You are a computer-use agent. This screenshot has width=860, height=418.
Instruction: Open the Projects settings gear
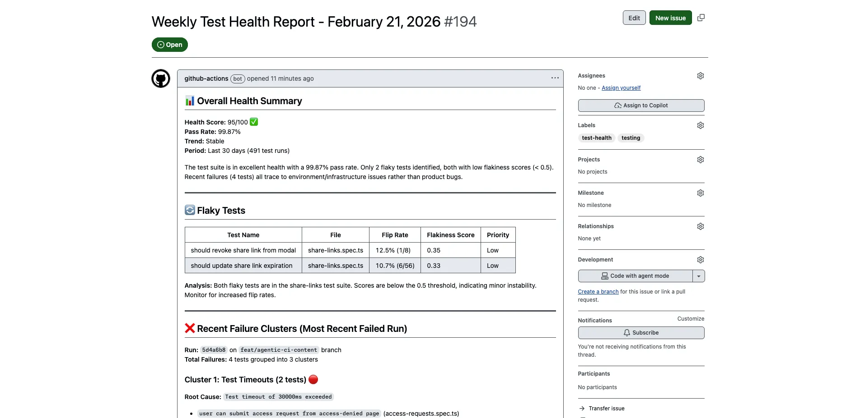[700, 159]
